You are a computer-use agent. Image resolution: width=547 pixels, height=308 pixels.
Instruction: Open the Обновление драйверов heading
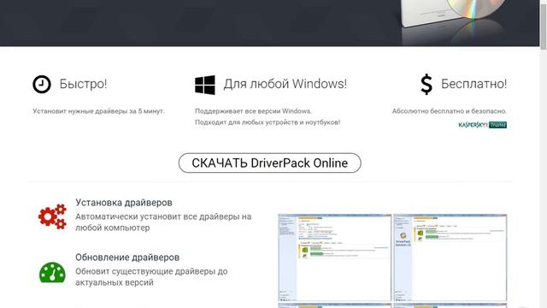pos(127,258)
